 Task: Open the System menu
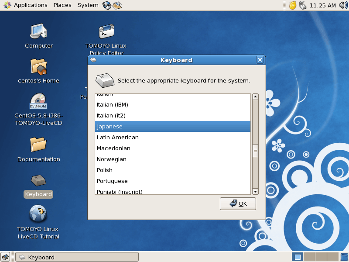(x=88, y=5)
